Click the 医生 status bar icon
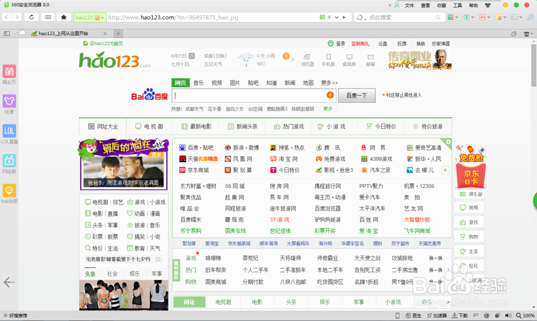The image size is (537, 321). pyautogui.click(x=413, y=316)
